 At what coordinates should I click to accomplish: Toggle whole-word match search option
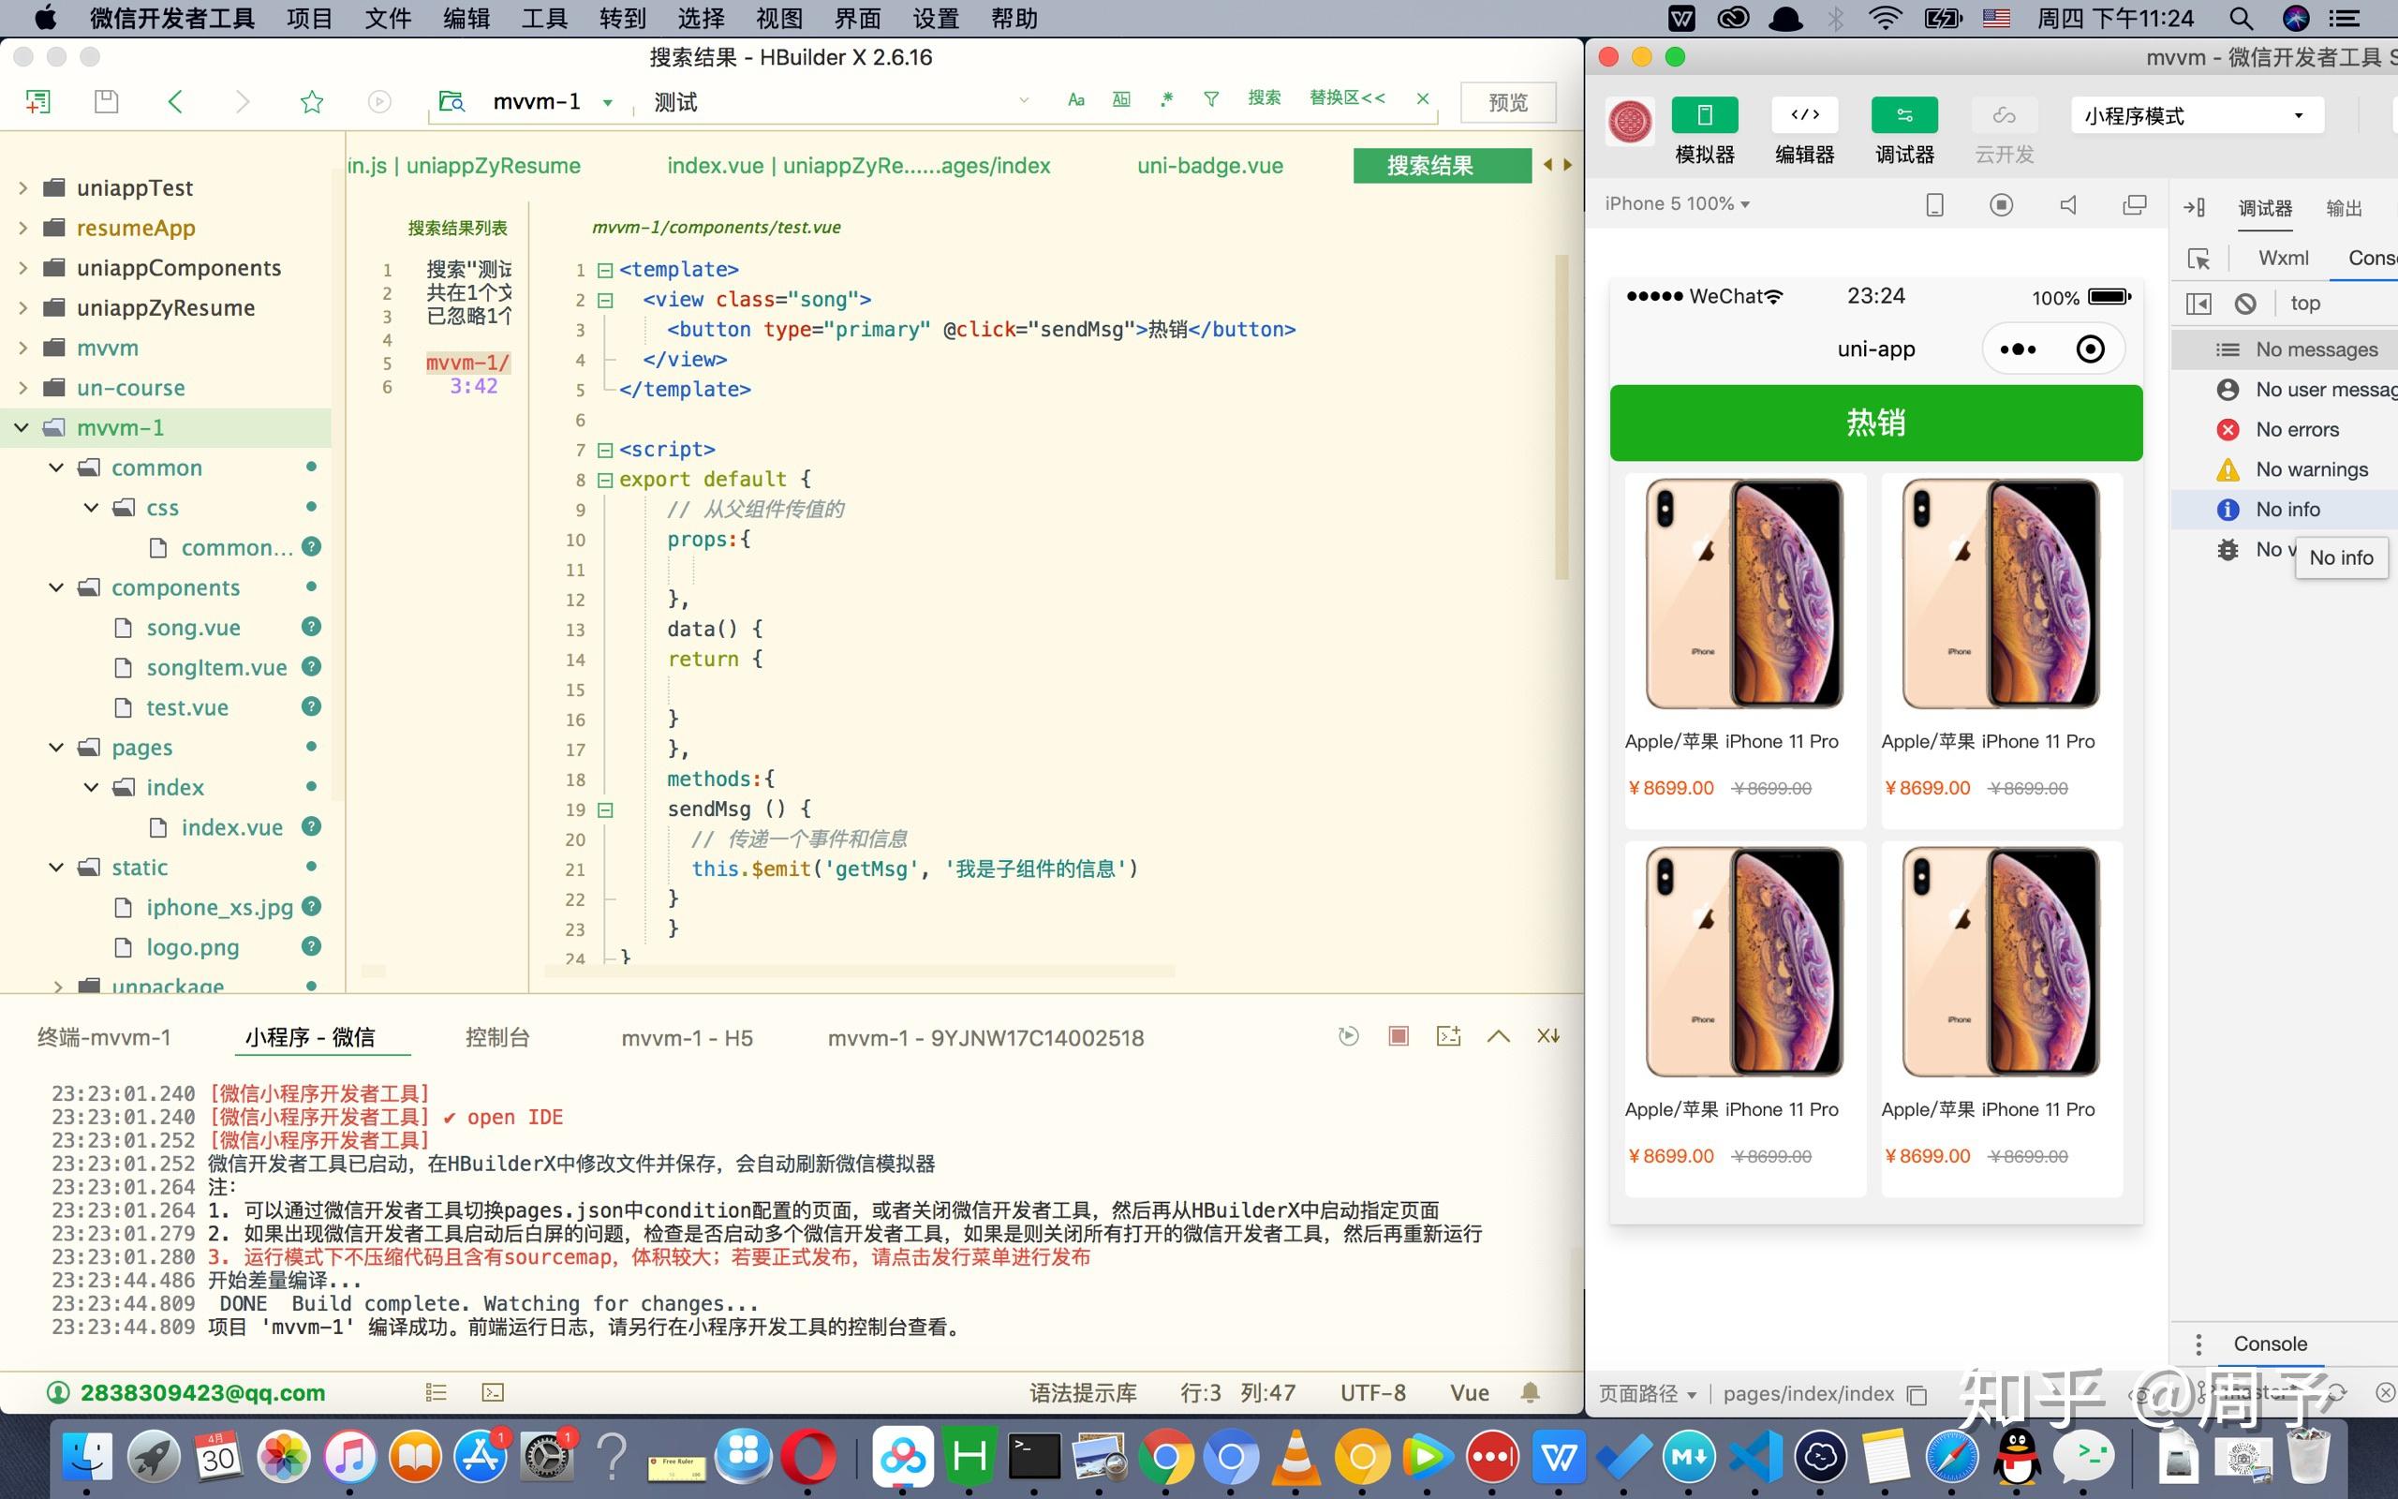(x=1120, y=99)
